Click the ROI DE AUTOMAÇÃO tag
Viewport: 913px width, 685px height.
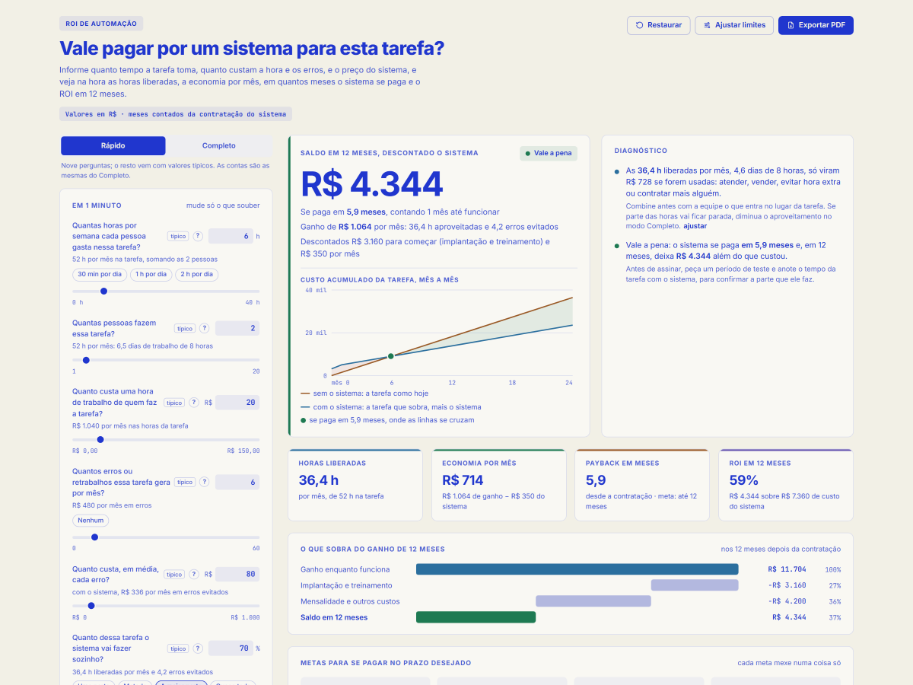[101, 24]
